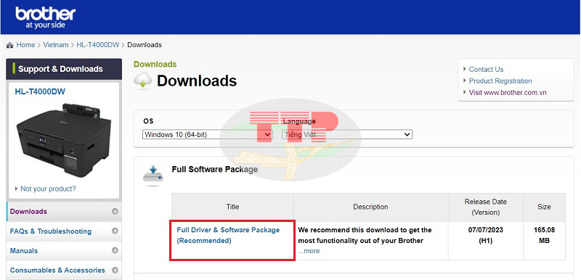Open the Language dropdown showing Tiếng Việt
581x280 pixels.
pos(347,135)
